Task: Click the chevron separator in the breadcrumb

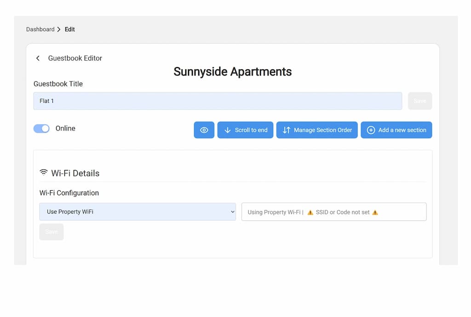Action: pos(59,29)
